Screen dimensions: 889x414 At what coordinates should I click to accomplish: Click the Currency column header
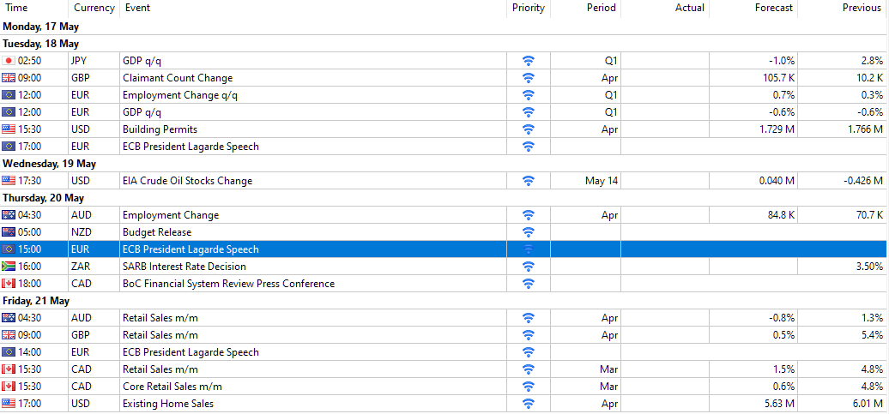pos(94,8)
